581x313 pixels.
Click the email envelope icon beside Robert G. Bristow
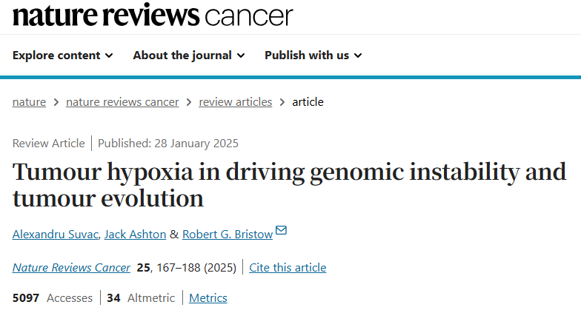pyautogui.click(x=282, y=230)
